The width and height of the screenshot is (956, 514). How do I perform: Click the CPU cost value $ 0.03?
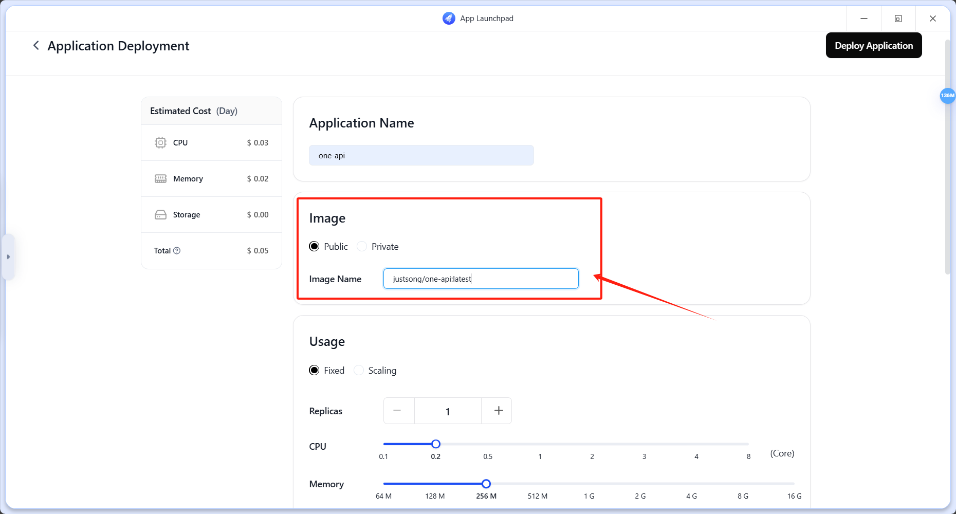(x=258, y=142)
